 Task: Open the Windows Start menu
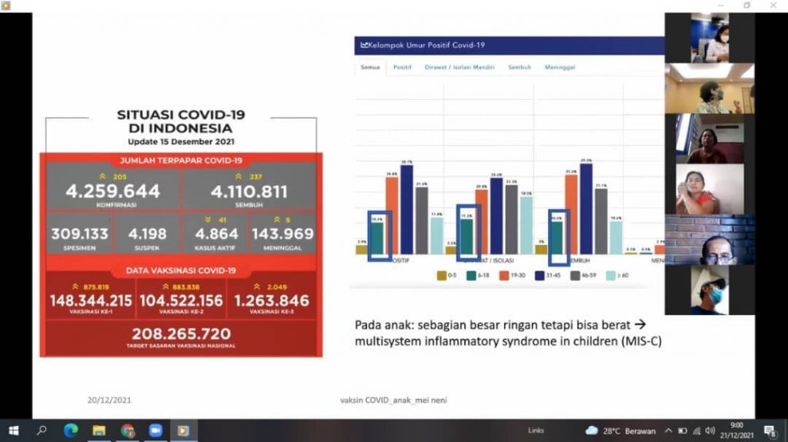click(x=13, y=430)
